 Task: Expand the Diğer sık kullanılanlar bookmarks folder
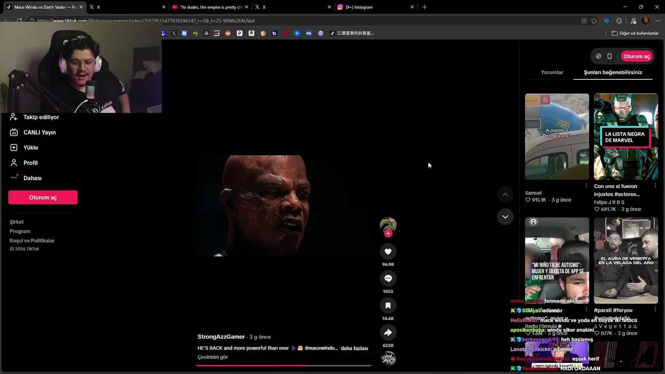[x=635, y=33]
